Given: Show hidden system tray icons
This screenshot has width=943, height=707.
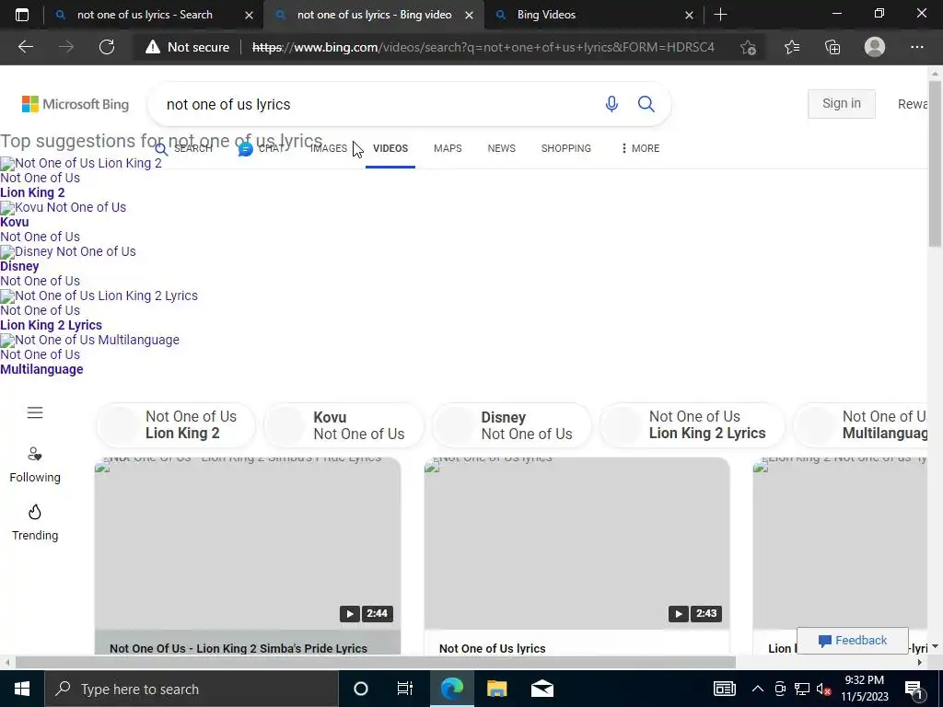Looking at the screenshot, I should pyautogui.click(x=758, y=689).
